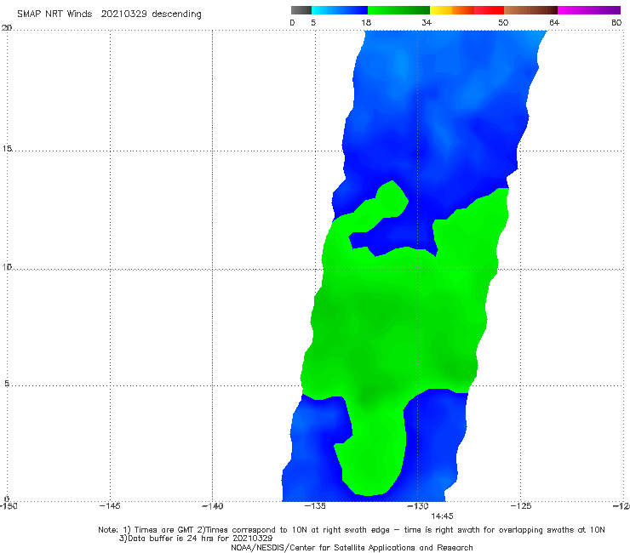Click the blue segment of the wind color bar
The image size is (630, 553).
coord(340,10)
